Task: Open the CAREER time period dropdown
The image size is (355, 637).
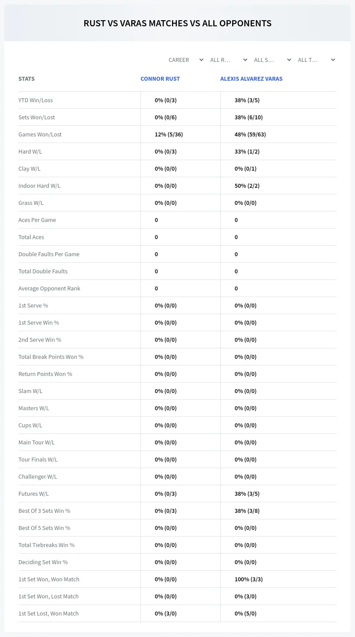Action: click(186, 60)
